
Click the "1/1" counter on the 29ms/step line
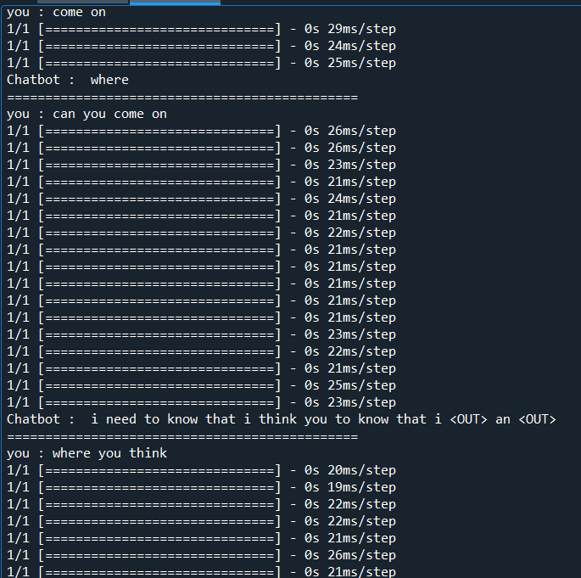18,29
